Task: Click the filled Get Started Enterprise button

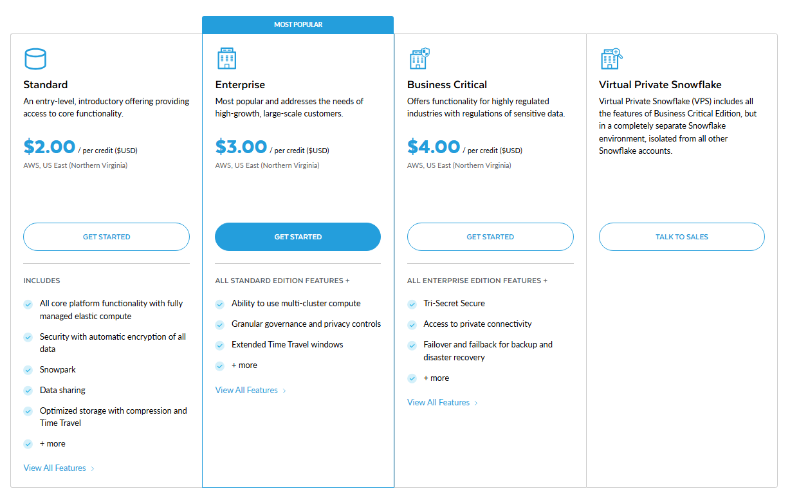Action: pyautogui.click(x=298, y=237)
